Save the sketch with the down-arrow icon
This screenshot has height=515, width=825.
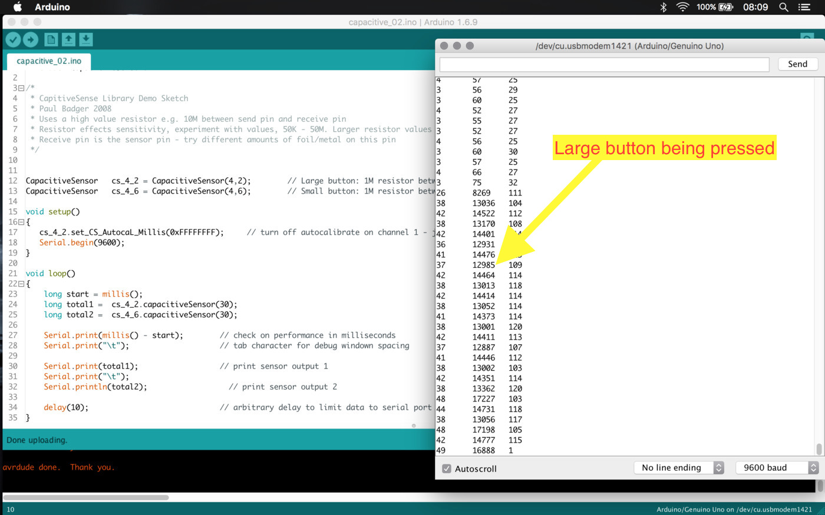86,39
